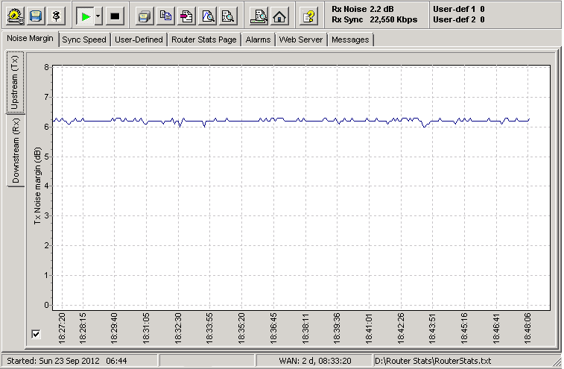
Task: Select the Alarms tab
Action: [258, 40]
